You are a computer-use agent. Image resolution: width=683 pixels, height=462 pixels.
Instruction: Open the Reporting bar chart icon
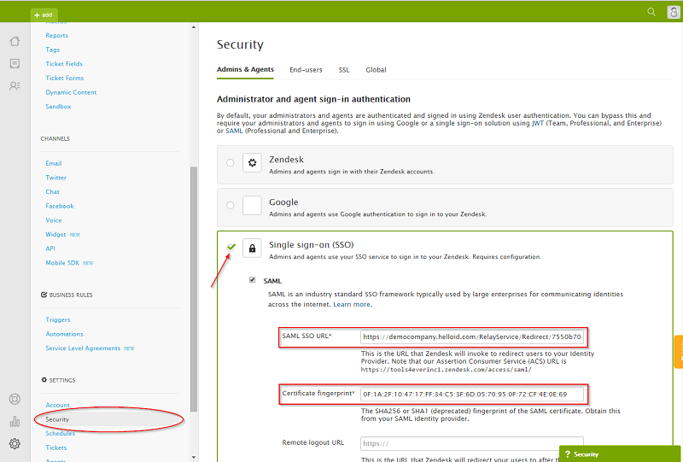coord(15,422)
